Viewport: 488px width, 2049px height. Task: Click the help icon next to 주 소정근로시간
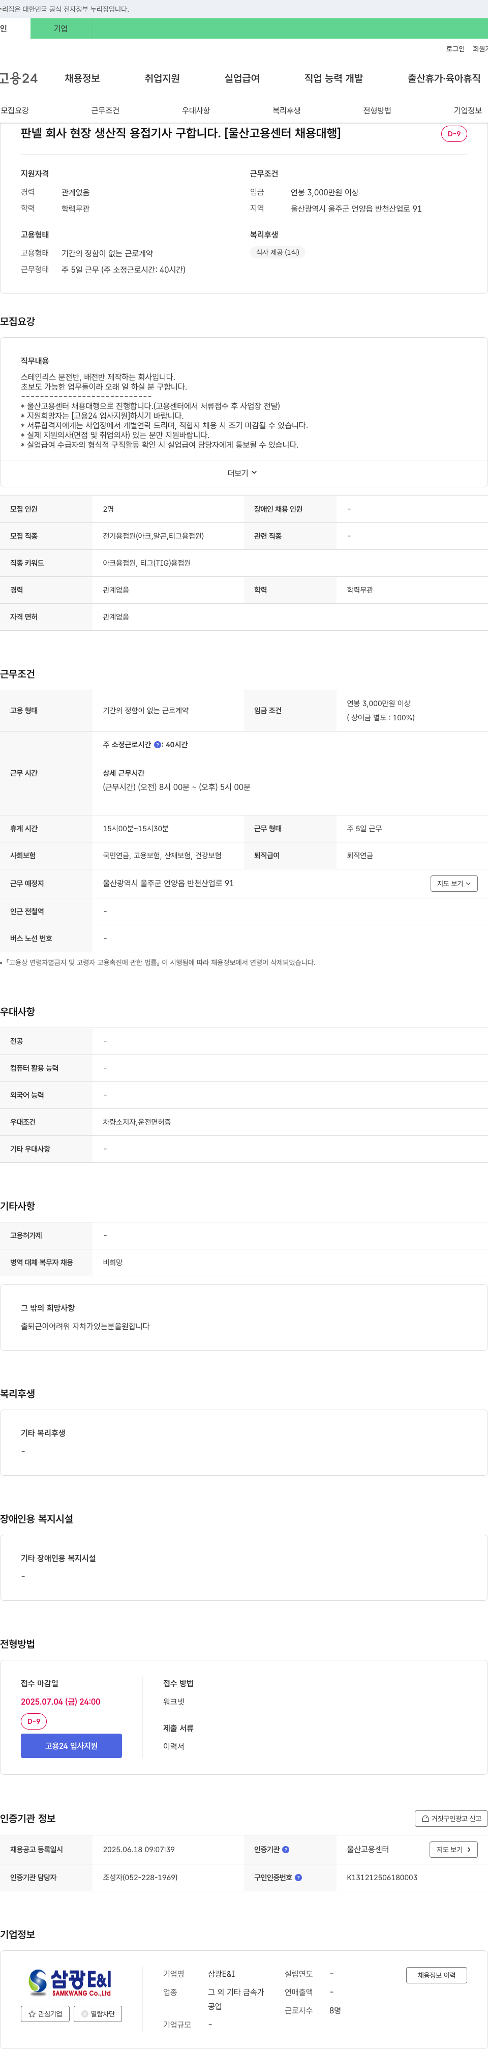click(x=158, y=745)
